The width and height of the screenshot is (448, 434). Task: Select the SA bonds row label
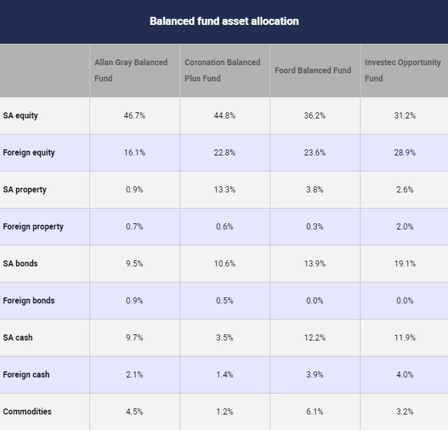point(20,264)
